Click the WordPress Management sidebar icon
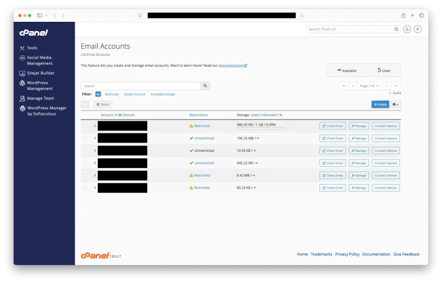The image size is (442, 283). click(22, 83)
